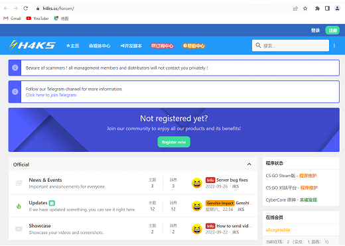Open the red 订阅中心 subscription menu

coord(162,46)
